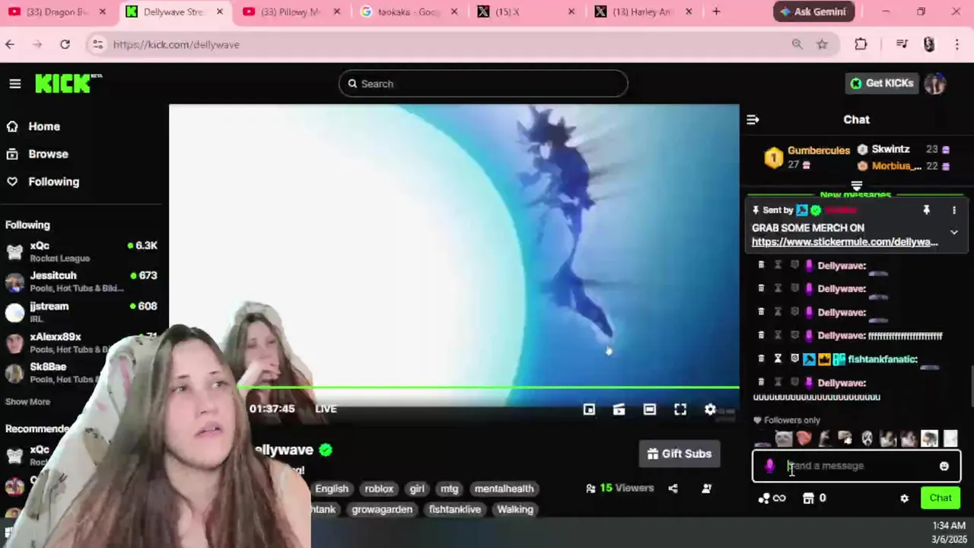Open the emoji picker in message box
Image resolution: width=974 pixels, height=548 pixels.
tap(944, 466)
